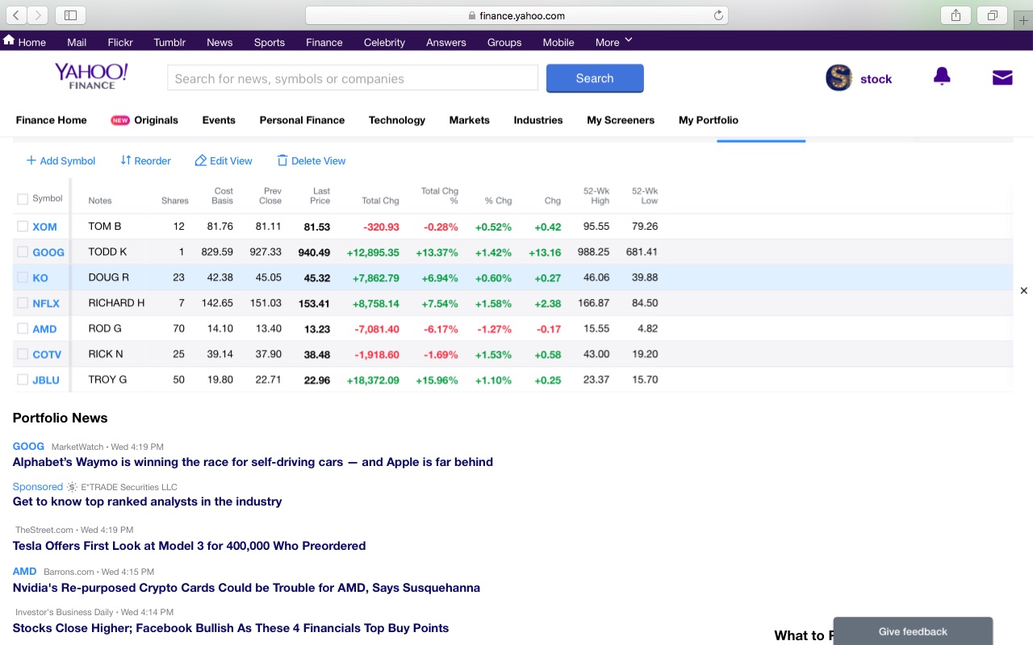Screen dimensions: 1033x645
Task: Open the Reorder option
Action: 145,160
